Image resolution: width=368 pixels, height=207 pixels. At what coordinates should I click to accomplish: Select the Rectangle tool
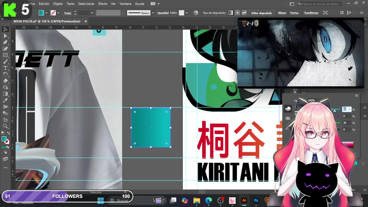[5, 55]
